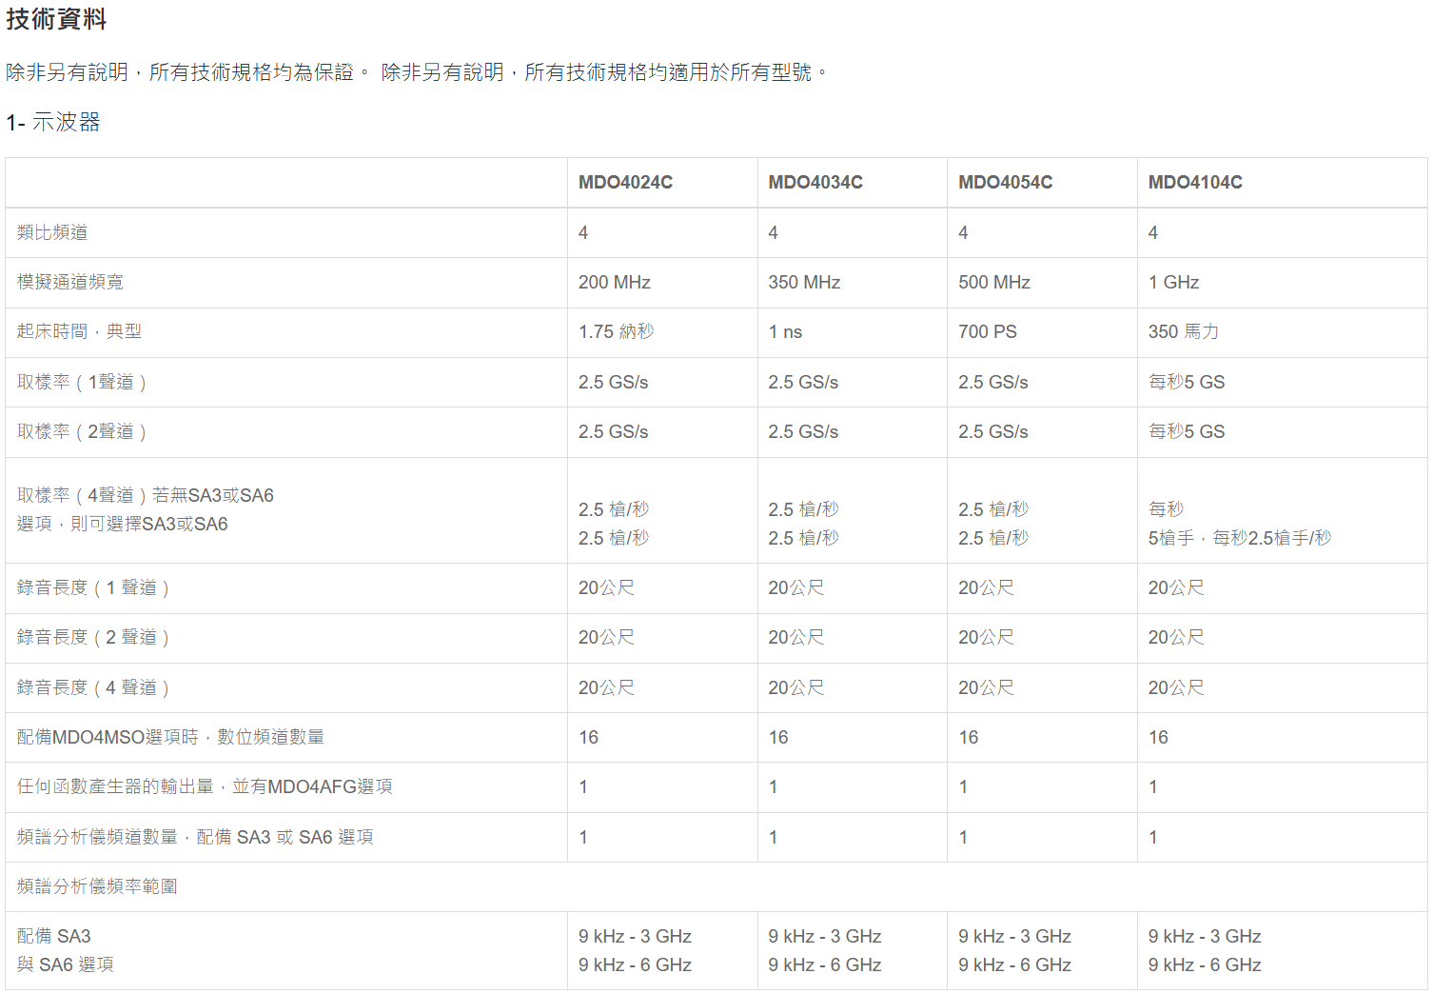Viewport: 1433px width, 994px height.
Task: Click the 配備 SA3 與 SA6 選項 label
Action: pyautogui.click(x=66, y=950)
